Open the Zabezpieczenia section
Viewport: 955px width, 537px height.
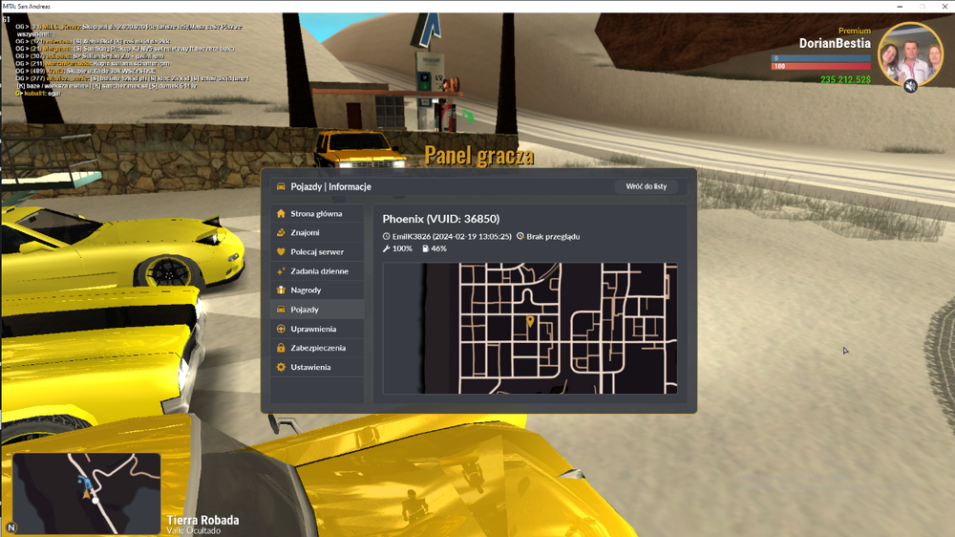click(317, 348)
